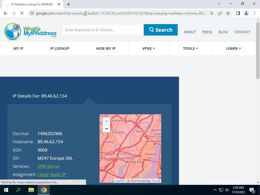Select MY IP menu item
Image resolution: width=260 pixels, height=195 pixels.
click(18, 48)
